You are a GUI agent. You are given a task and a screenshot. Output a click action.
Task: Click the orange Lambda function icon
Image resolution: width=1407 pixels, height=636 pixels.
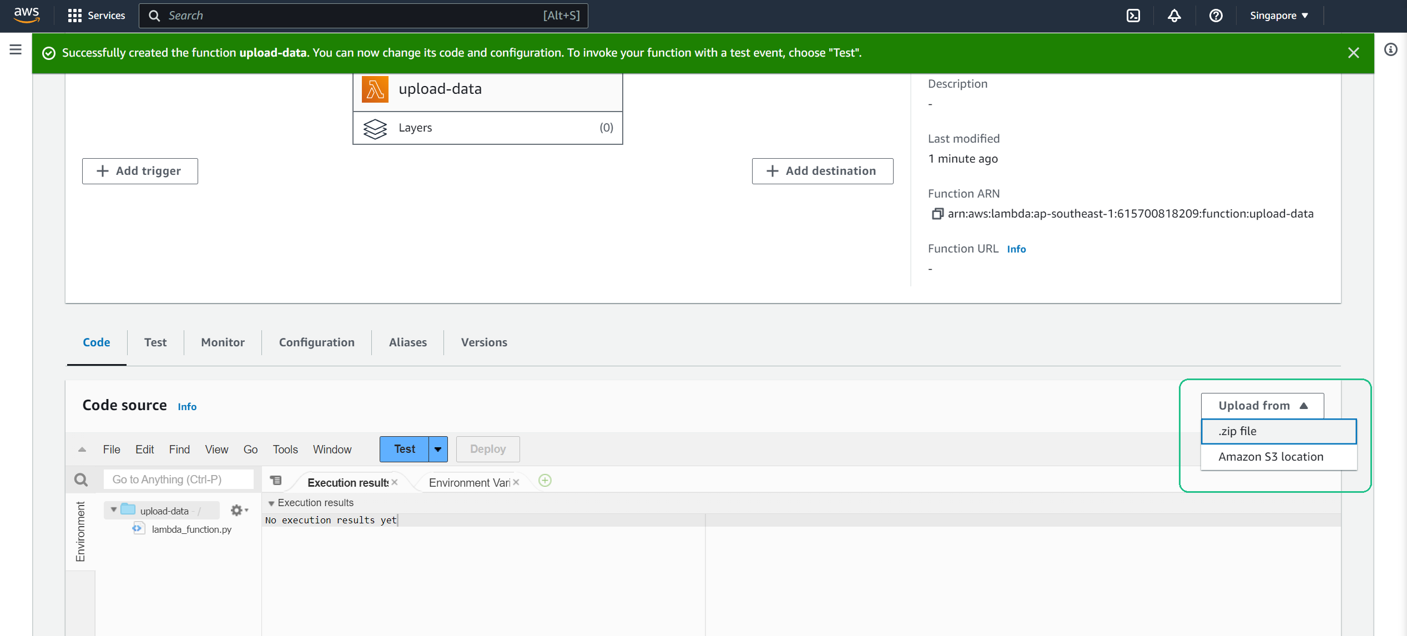click(375, 89)
